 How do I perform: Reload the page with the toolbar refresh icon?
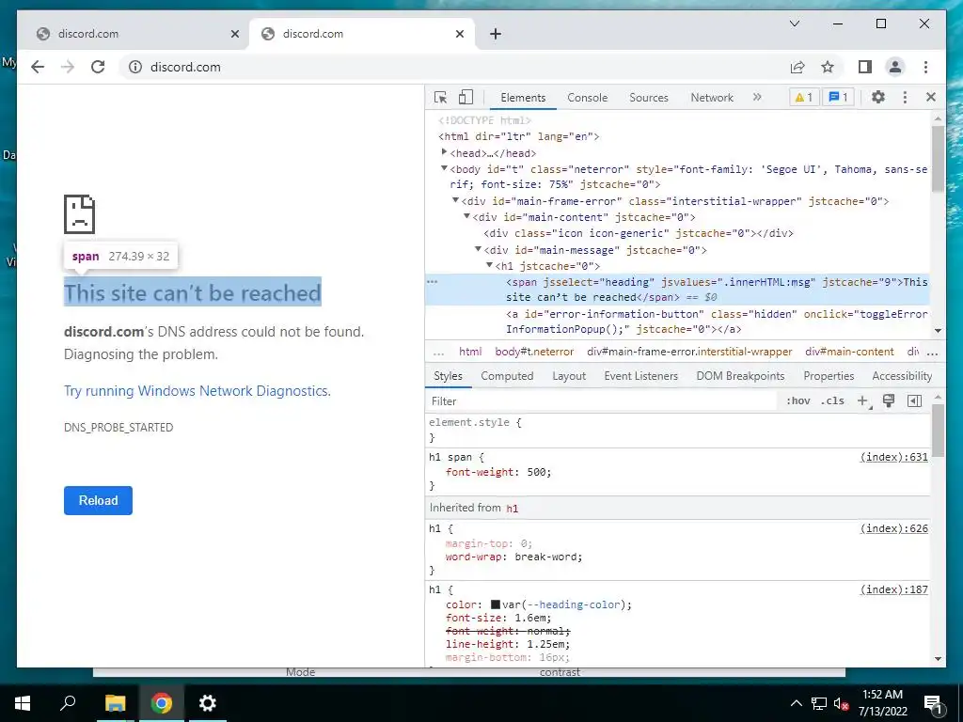pyautogui.click(x=98, y=67)
